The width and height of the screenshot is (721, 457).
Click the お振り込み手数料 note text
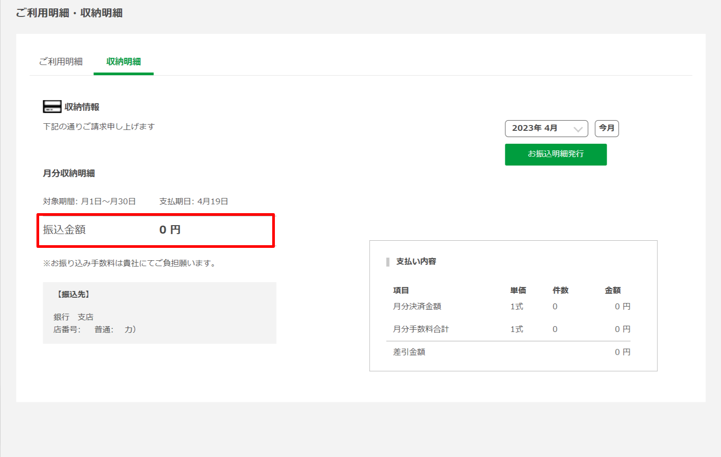coord(129,263)
